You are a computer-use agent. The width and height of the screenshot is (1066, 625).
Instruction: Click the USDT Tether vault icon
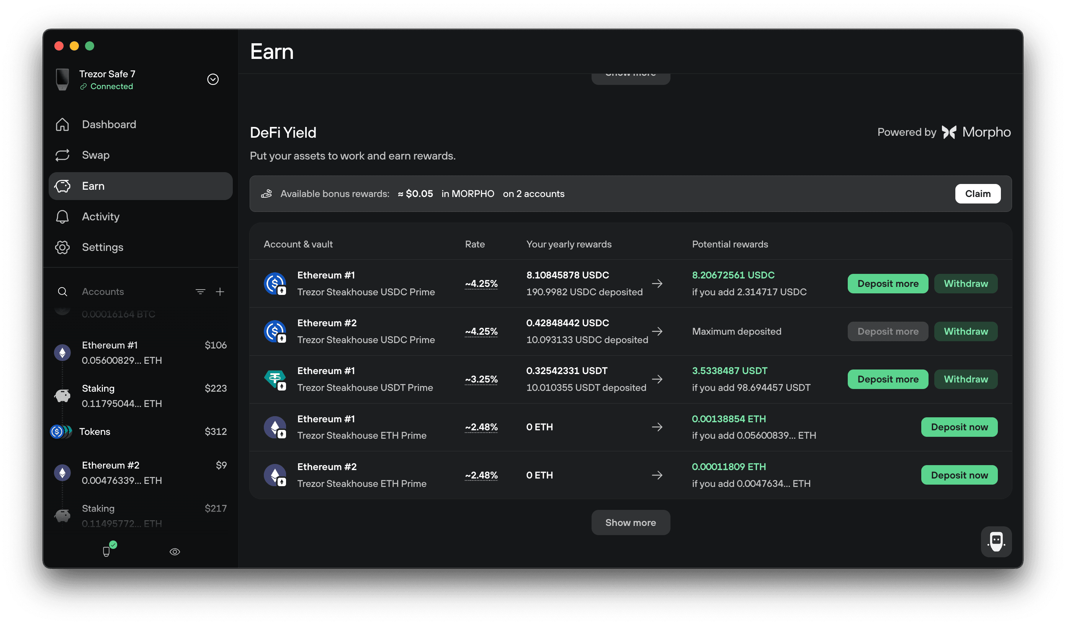click(x=275, y=379)
